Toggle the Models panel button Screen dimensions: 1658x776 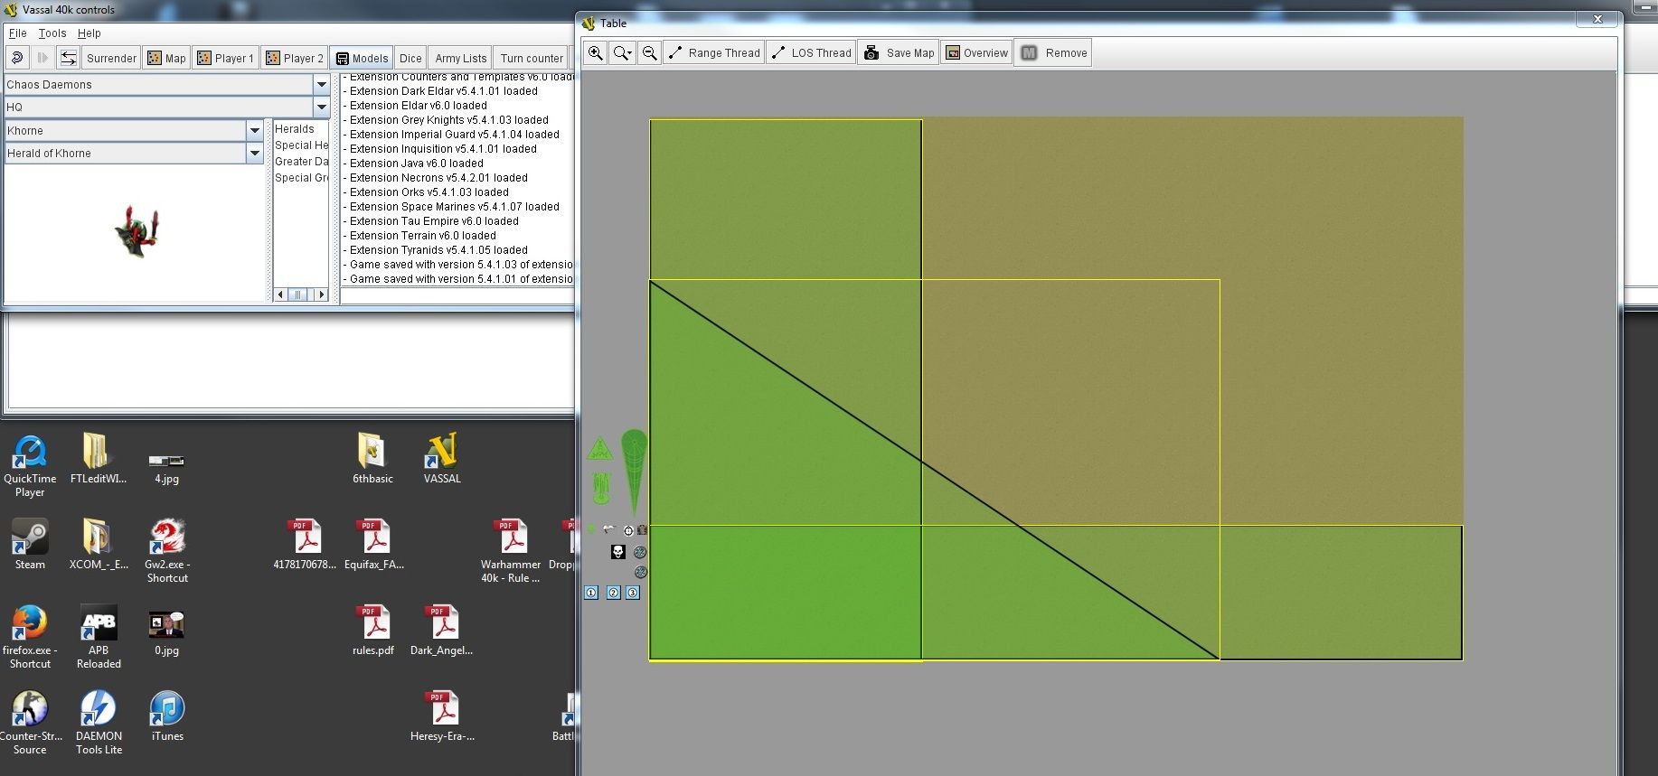click(x=362, y=58)
